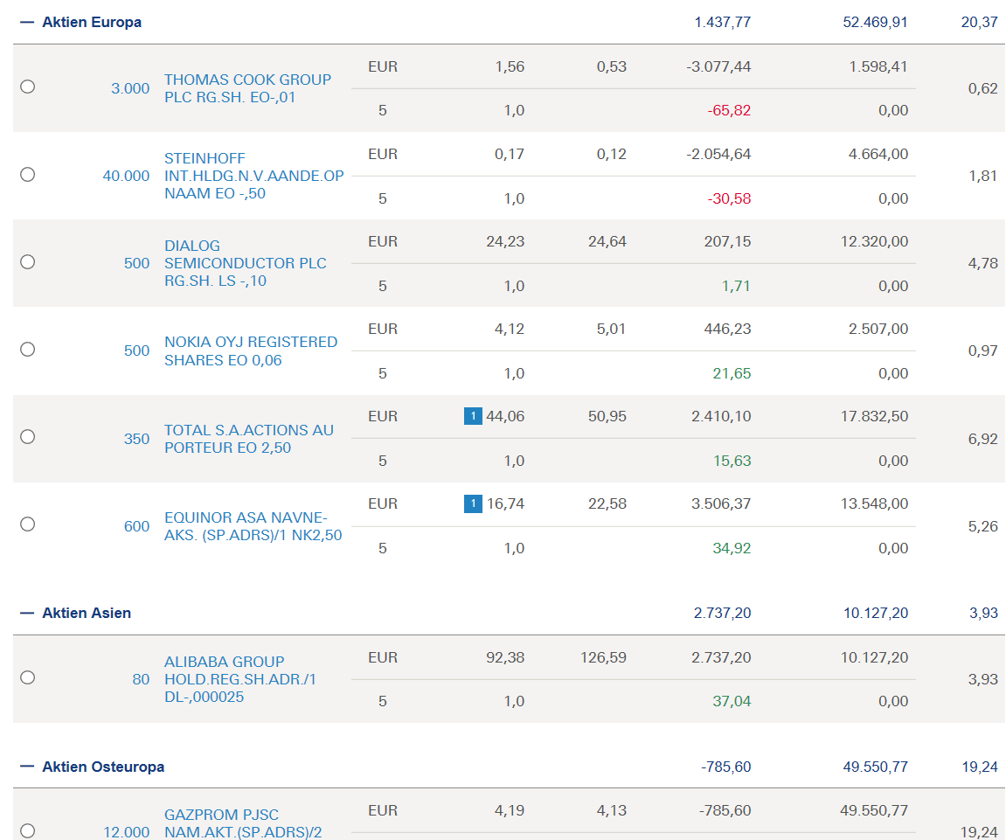Select the radio button for the STEINHOFF row
Image resolution: width=1006 pixels, height=840 pixels.
pyautogui.click(x=27, y=175)
